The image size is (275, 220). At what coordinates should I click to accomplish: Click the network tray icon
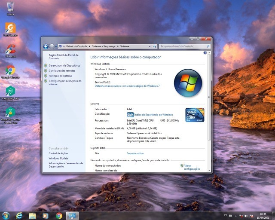tap(241, 216)
